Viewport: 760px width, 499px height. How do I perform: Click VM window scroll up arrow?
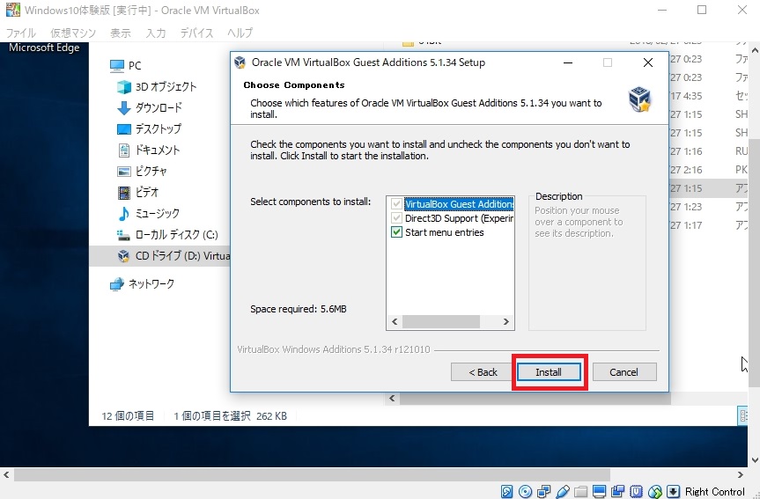[755, 50]
